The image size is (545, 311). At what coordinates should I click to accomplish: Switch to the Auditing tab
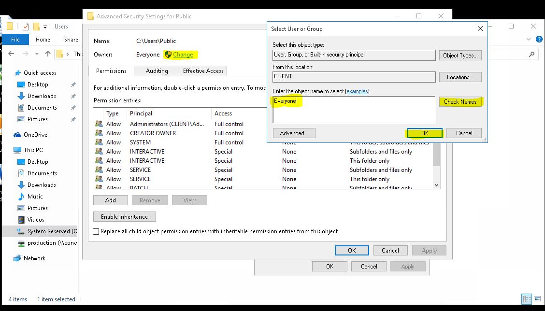pos(157,71)
